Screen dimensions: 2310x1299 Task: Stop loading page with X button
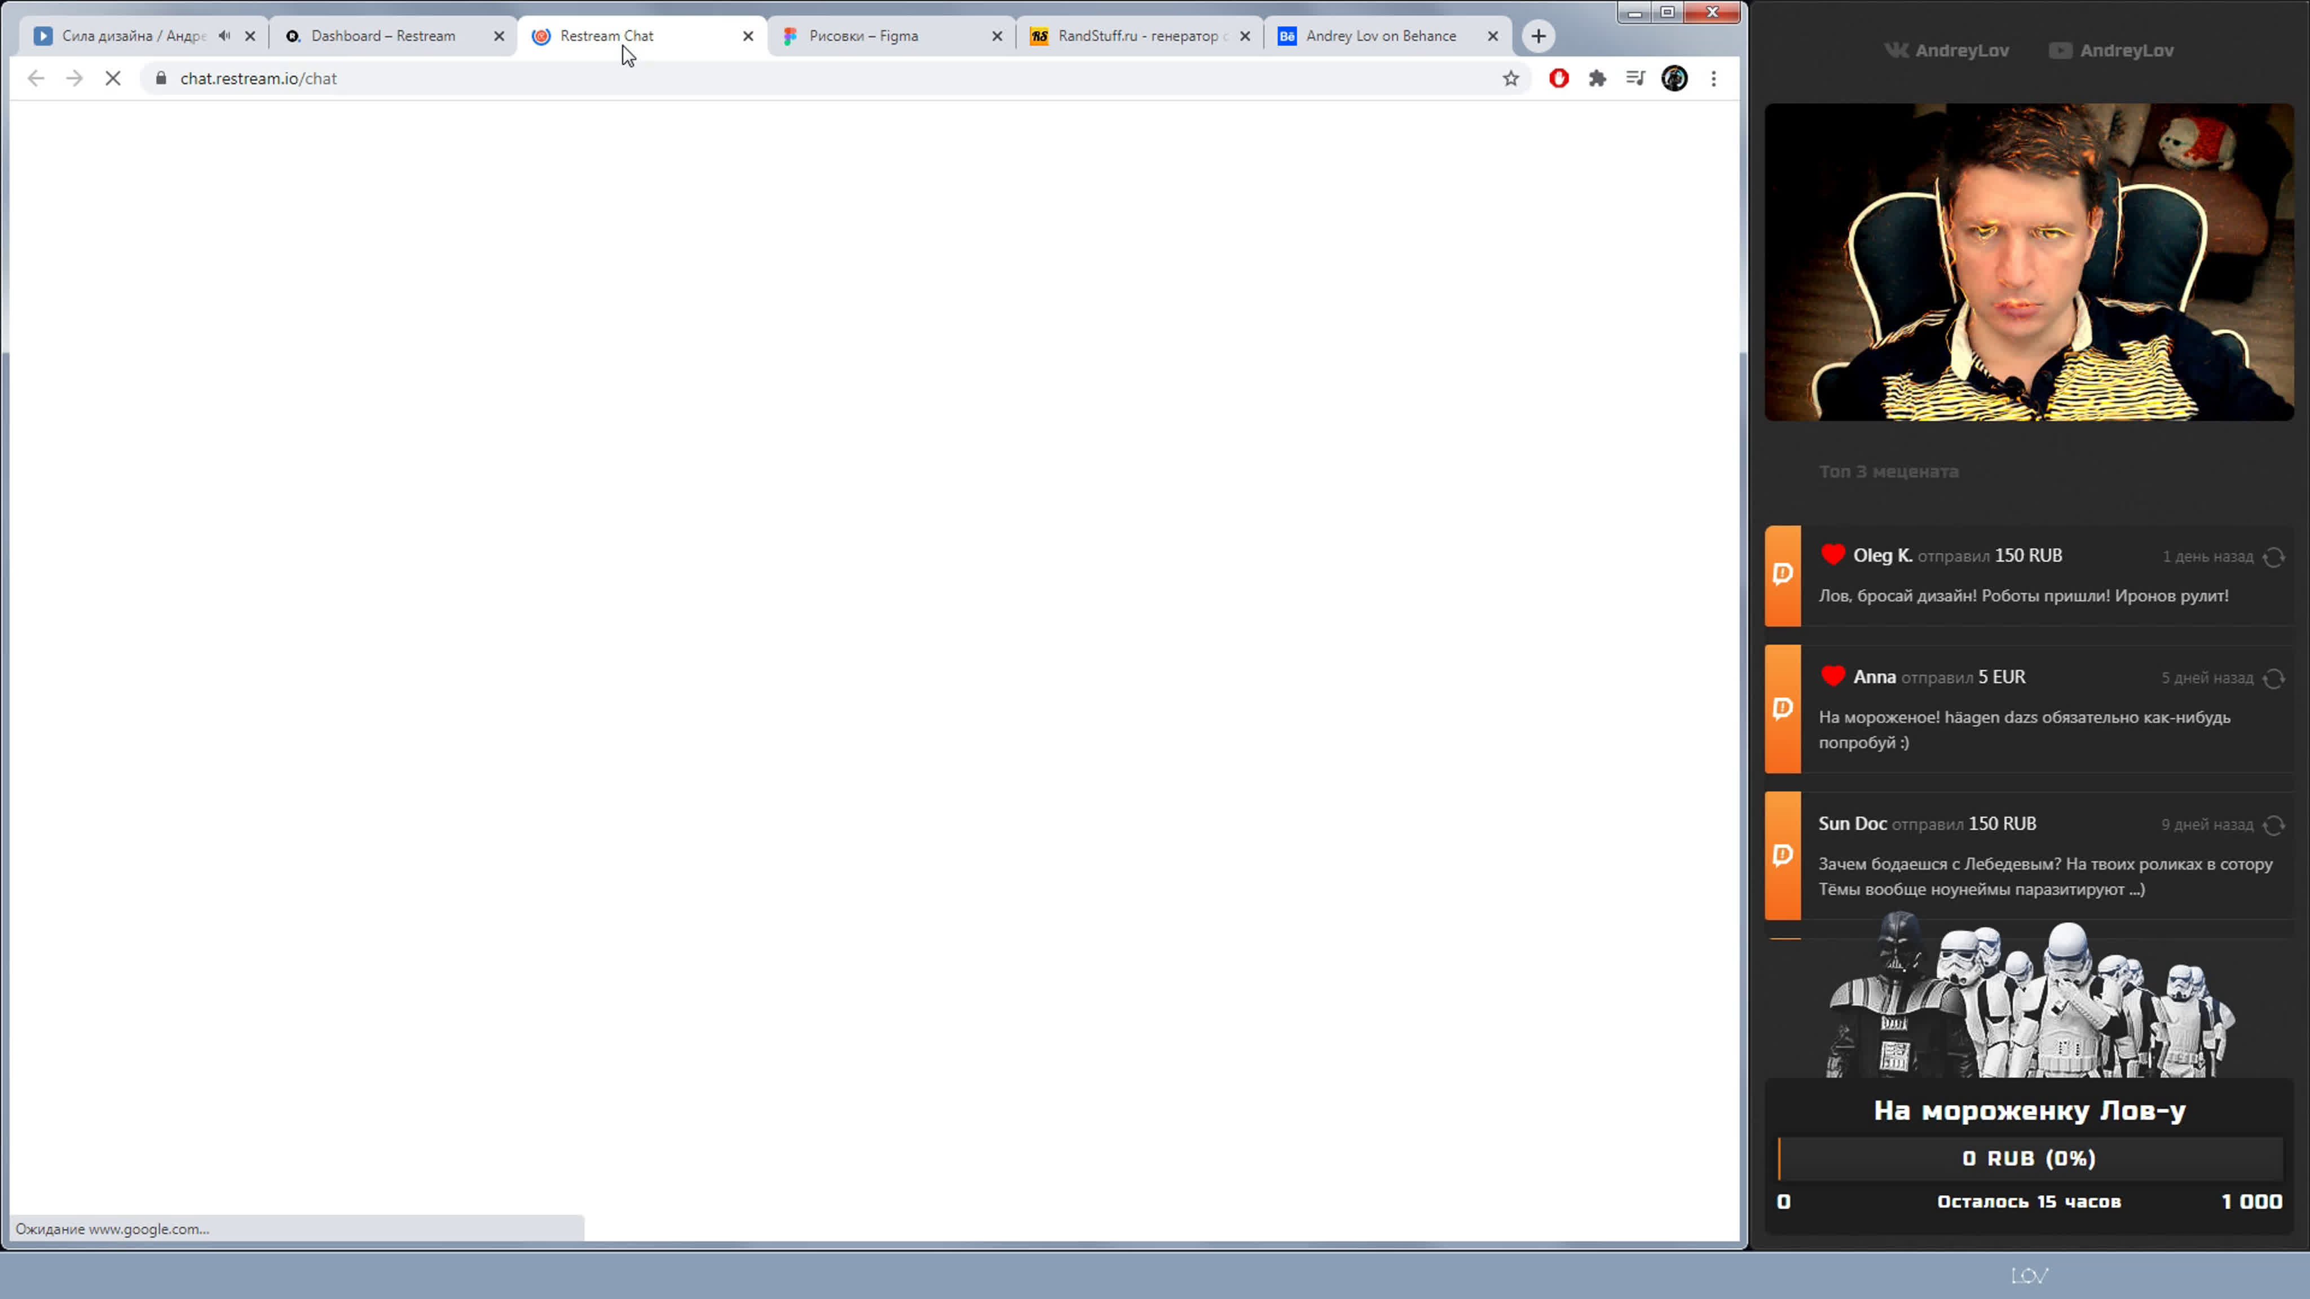pyautogui.click(x=113, y=79)
